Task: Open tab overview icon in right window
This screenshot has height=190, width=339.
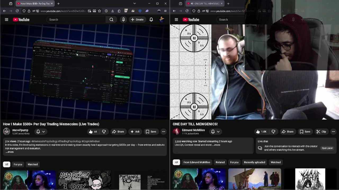Action: [x=180, y=3]
